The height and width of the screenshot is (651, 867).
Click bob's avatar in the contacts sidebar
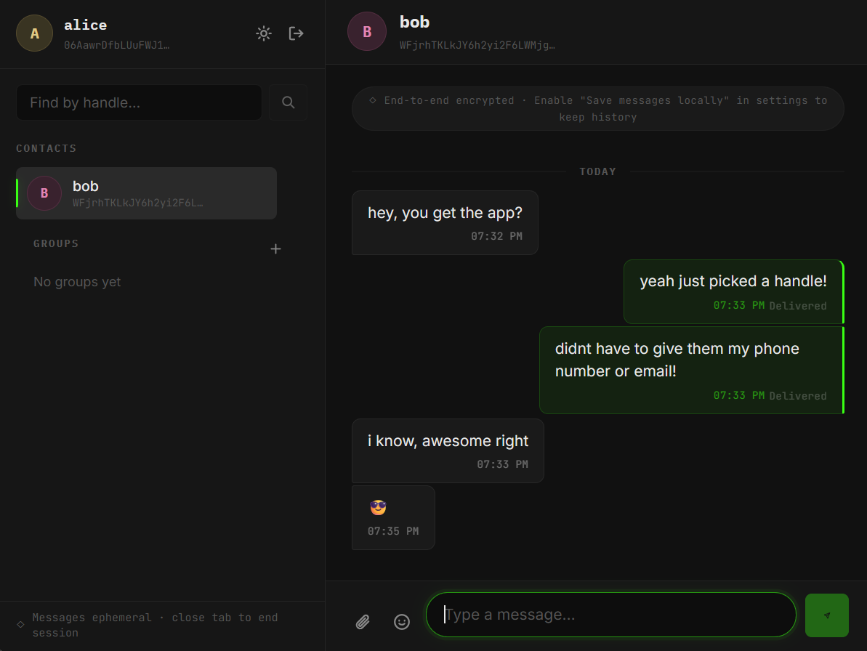pyautogui.click(x=44, y=193)
